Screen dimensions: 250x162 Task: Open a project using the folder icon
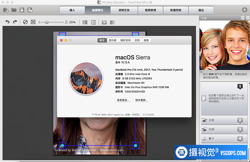coord(14,10)
